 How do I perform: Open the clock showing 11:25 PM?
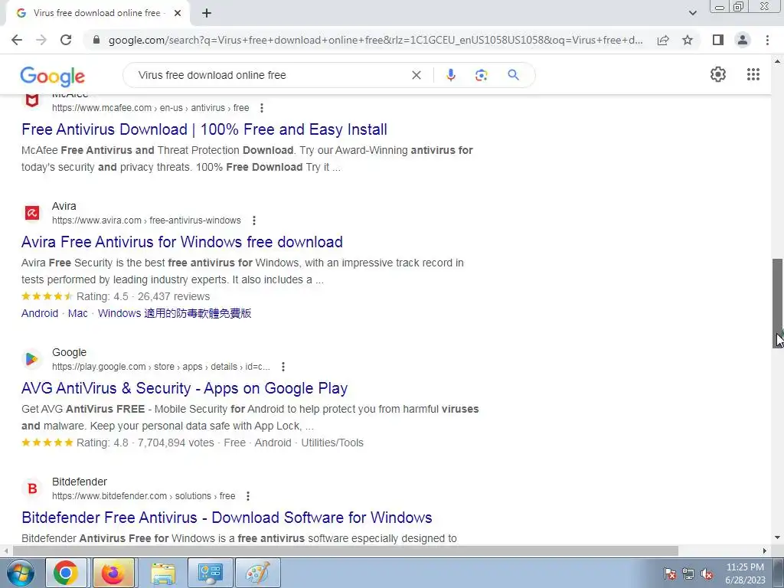[745, 573]
